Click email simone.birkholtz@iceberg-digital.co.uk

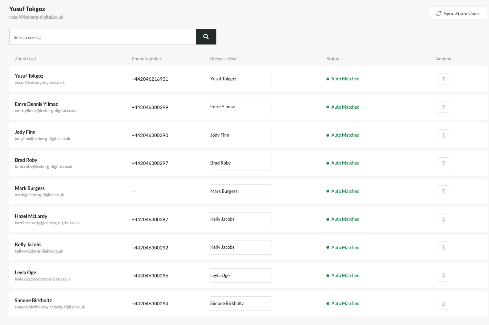click(x=50, y=307)
